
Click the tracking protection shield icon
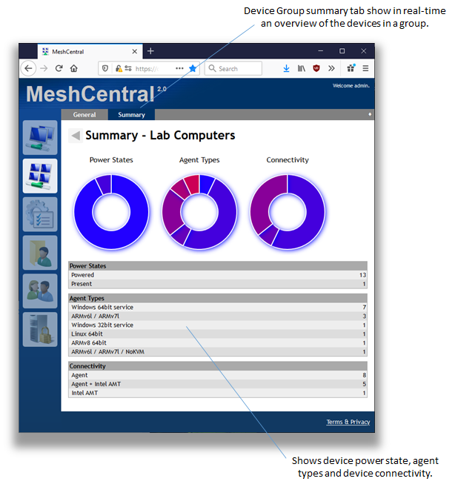105,68
